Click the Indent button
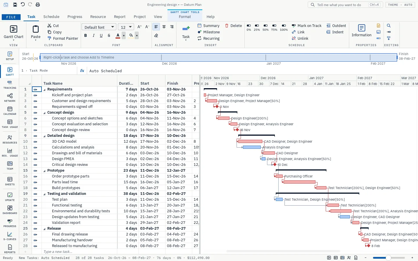This screenshot has height=261, width=418. (335, 32)
